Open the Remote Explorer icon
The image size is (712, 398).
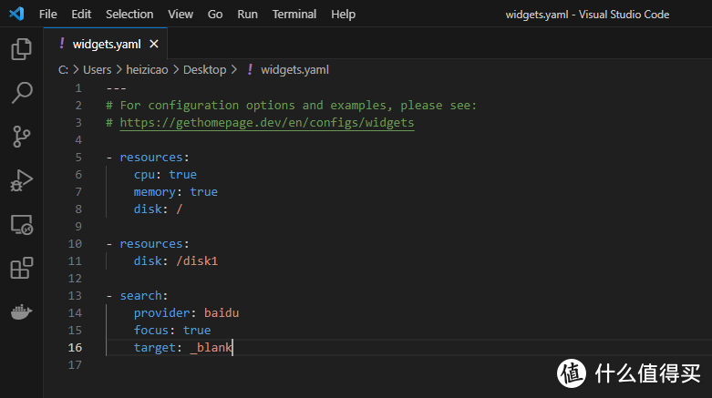[21, 224]
